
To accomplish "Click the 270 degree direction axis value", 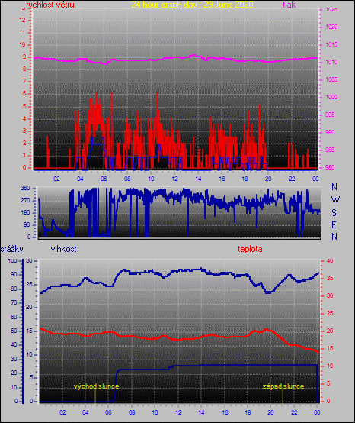I will 25,201.
